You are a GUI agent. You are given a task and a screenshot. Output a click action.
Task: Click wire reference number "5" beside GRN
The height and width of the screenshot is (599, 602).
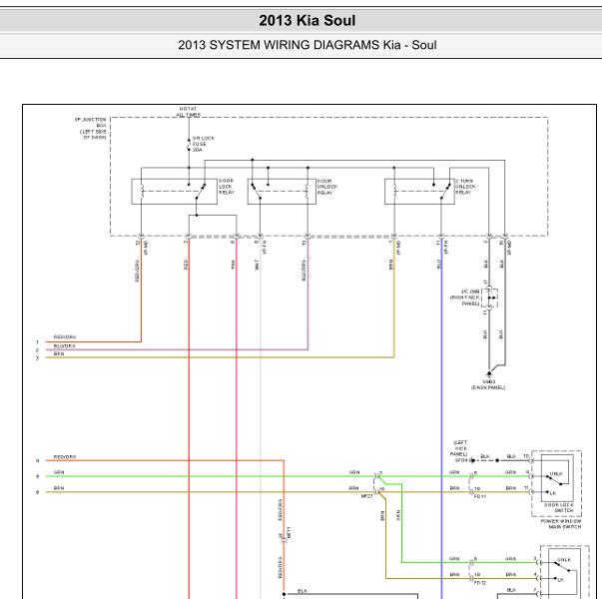point(38,476)
